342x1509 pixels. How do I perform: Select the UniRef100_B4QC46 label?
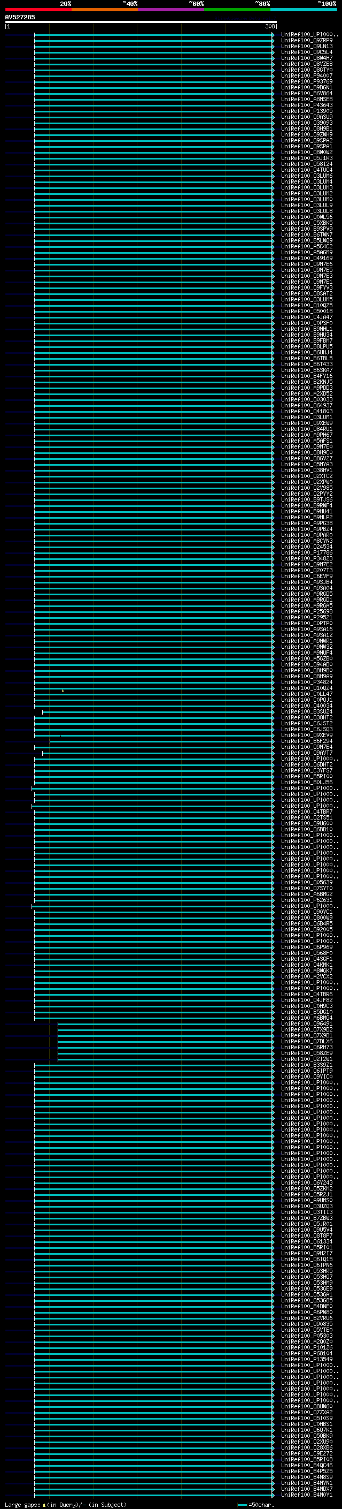click(x=307, y=1465)
